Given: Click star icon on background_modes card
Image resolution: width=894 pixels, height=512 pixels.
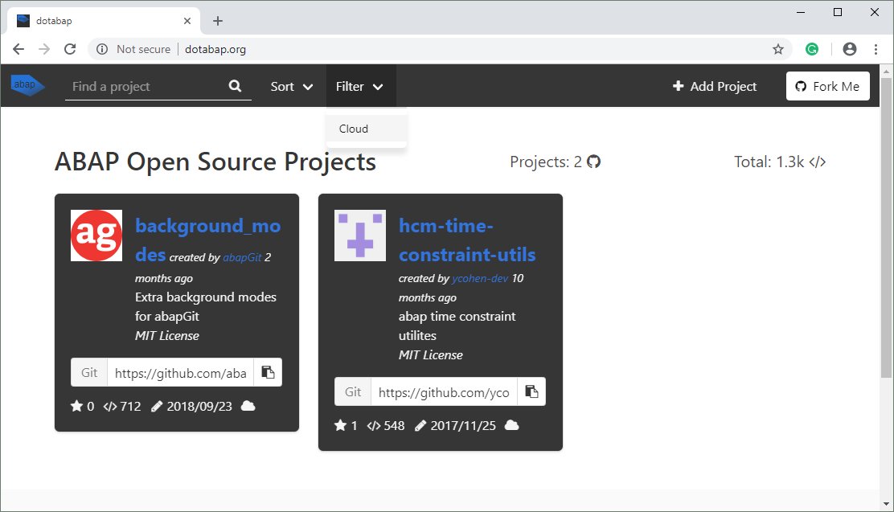Looking at the screenshot, I should click(76, 406).
